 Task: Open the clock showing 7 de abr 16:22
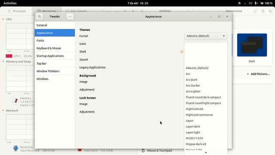(138, 3)
